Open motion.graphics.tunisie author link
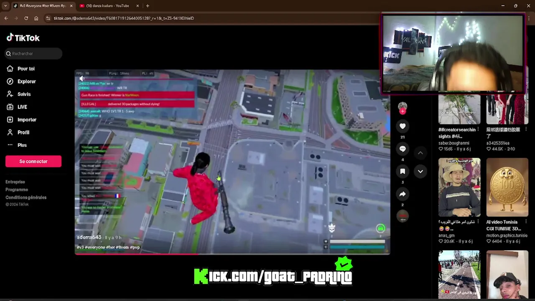The image size is (535, 301). (x=507, y=235)
